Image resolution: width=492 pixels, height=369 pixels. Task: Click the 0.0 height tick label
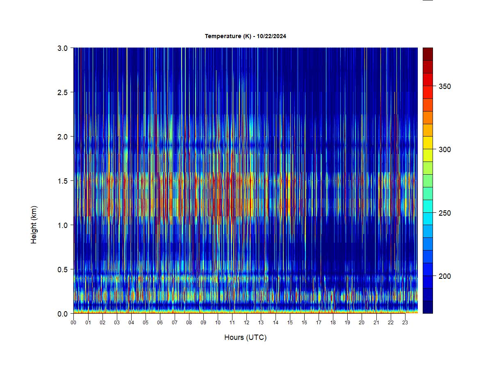click(x=63, y=314)
